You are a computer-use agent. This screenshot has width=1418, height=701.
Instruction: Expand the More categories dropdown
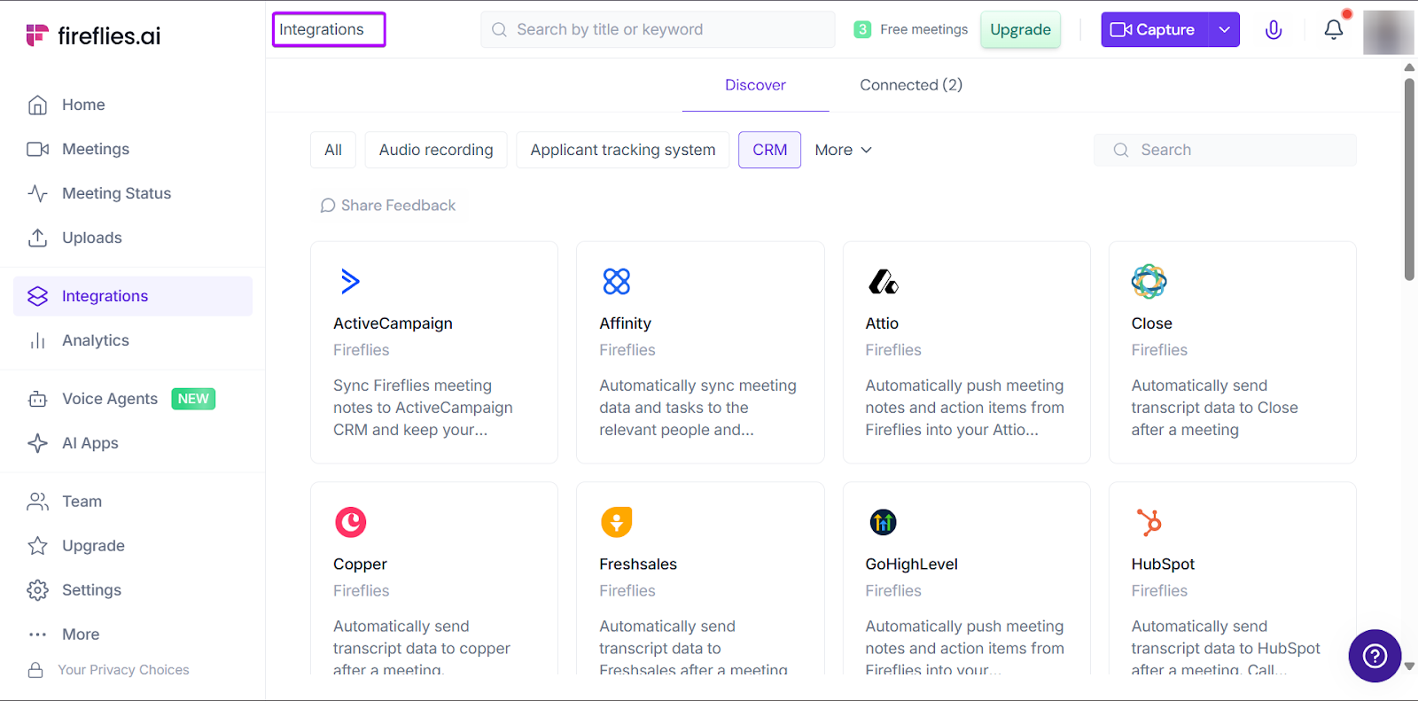pos(843,150)
